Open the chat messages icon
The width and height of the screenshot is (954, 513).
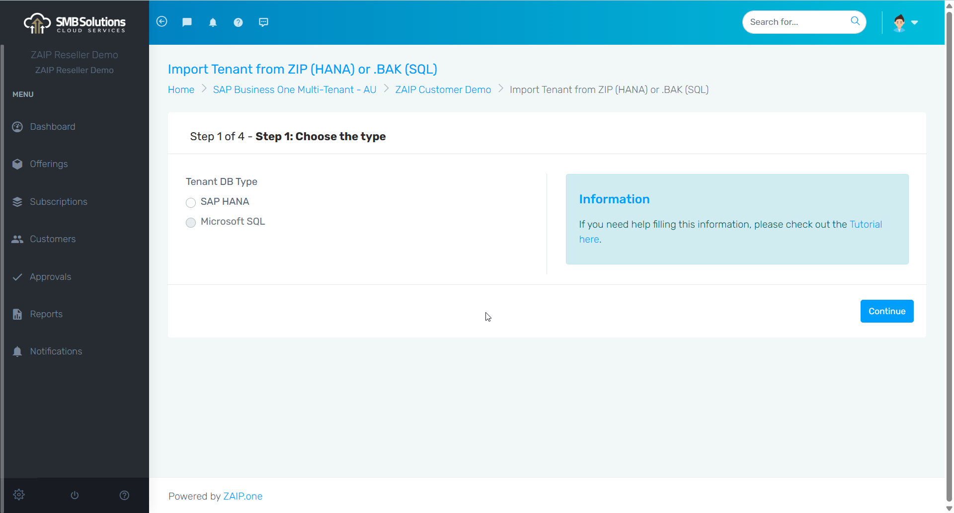187,22
